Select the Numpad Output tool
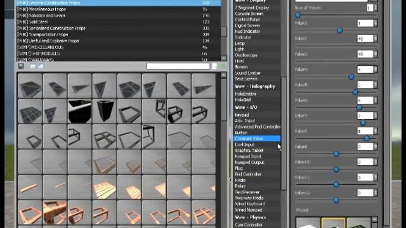The width and height of the screenshot is (406, 228). 249,162
